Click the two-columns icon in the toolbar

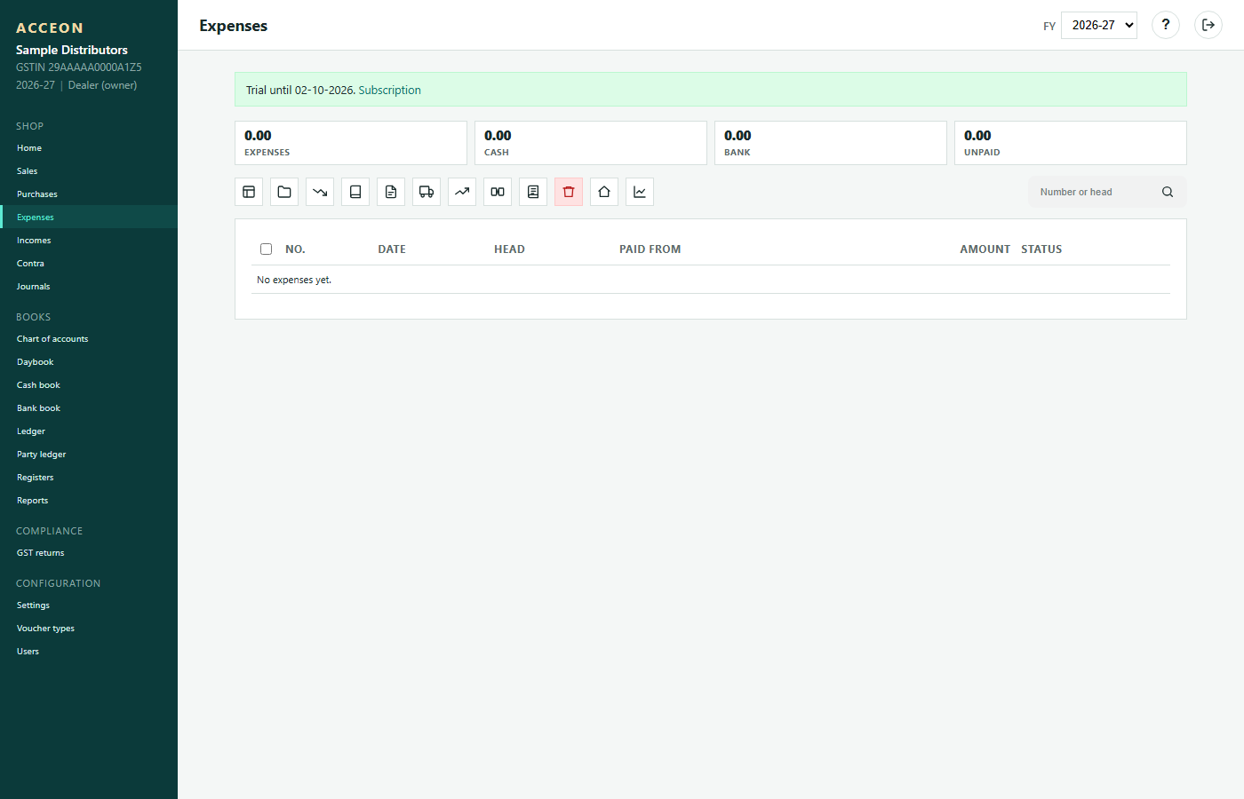[x=498, y=192]
